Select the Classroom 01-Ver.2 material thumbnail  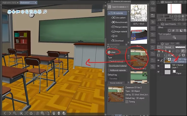point(139,58)
